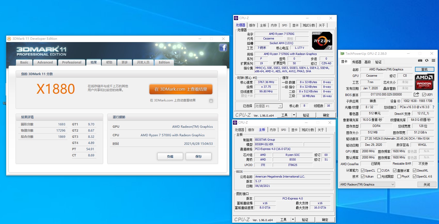Click the bus interface question mark in GPU-Z
439x224 pixels.
(433, 107)
